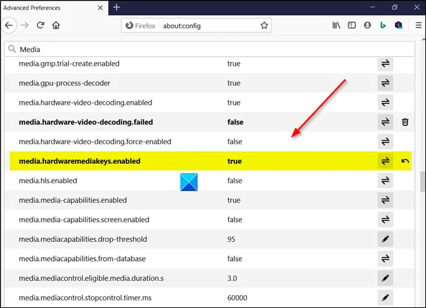Click the value 60000 for stopcontrol timer
The height and width of the screenshot is (308, 426).
point(237,298)
